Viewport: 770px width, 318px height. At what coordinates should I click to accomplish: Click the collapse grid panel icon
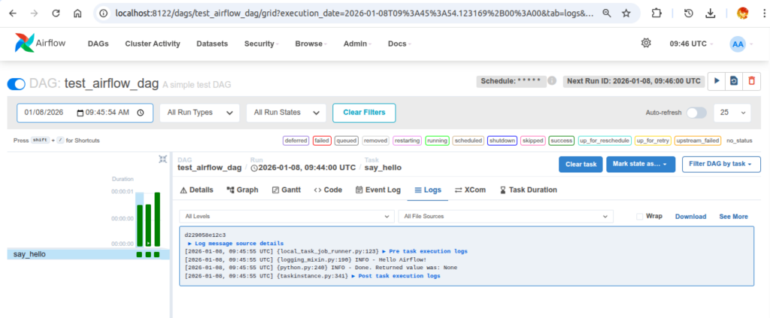tap(163, 159)
